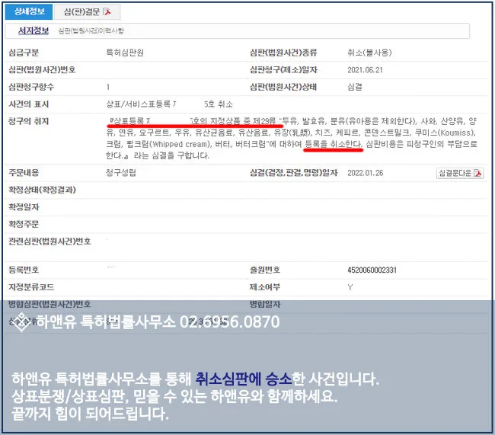Click the filing date 2021.06.21
Screen dimensions: 495x435
pyautogui.click(x=365, y=70)
